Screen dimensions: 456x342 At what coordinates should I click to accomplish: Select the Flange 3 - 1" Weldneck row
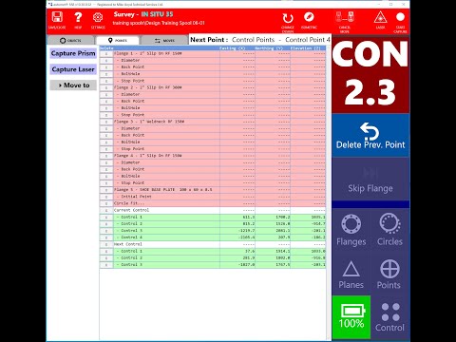[213, 122]
